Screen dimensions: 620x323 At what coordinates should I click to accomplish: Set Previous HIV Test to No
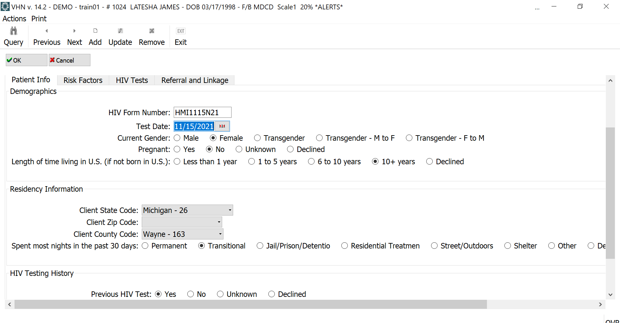point(191,294)
